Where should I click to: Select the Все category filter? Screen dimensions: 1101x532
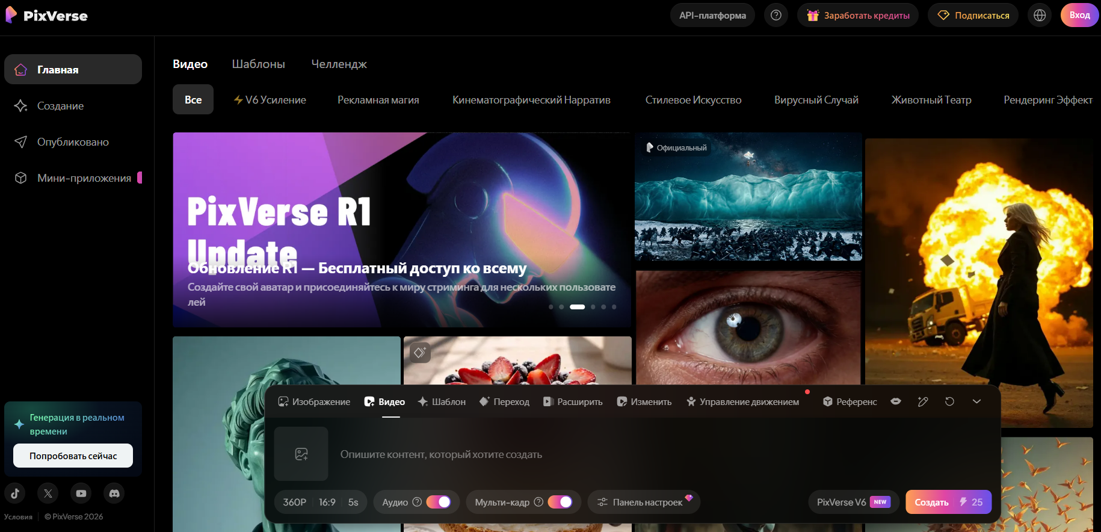(193, 99)
